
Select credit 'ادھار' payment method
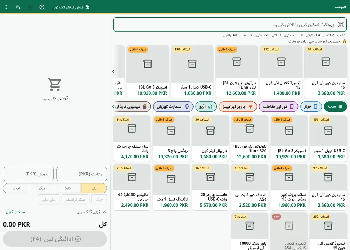coord(16,188)
